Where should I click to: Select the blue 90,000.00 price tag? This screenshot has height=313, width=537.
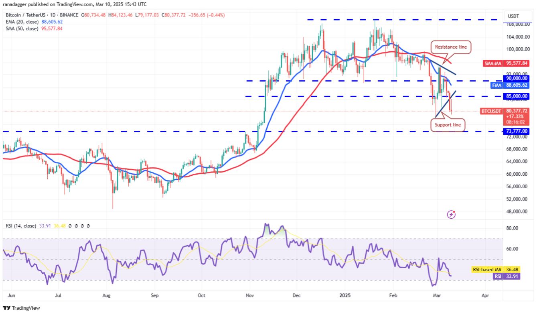517,78
